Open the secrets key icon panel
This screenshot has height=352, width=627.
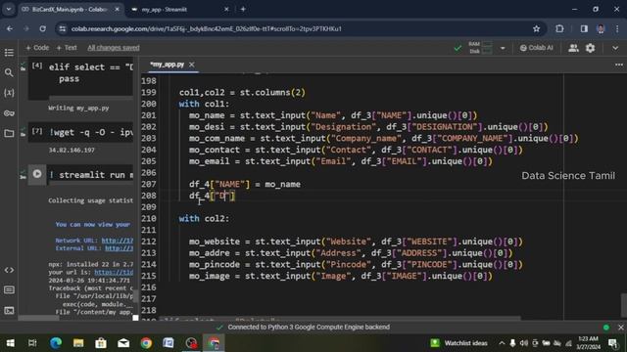pos(9,113)
